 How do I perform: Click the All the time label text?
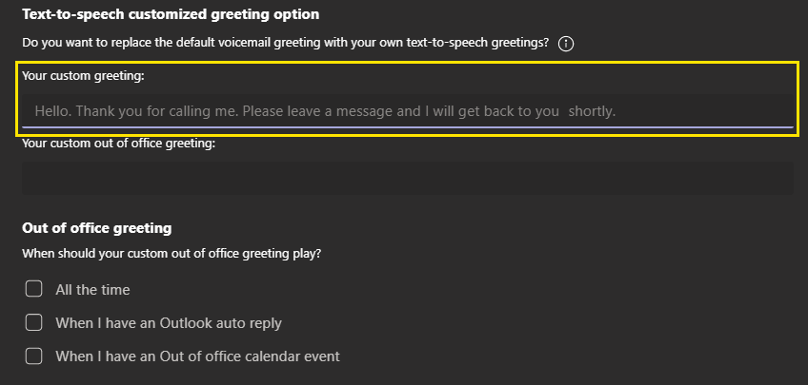pos(92,290)
